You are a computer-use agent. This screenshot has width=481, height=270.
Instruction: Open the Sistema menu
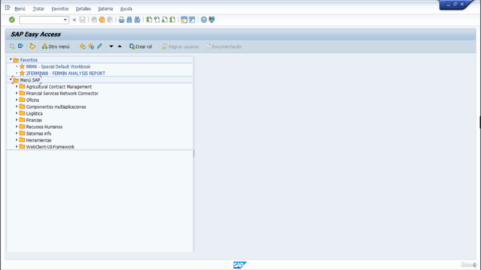point(105,9)
